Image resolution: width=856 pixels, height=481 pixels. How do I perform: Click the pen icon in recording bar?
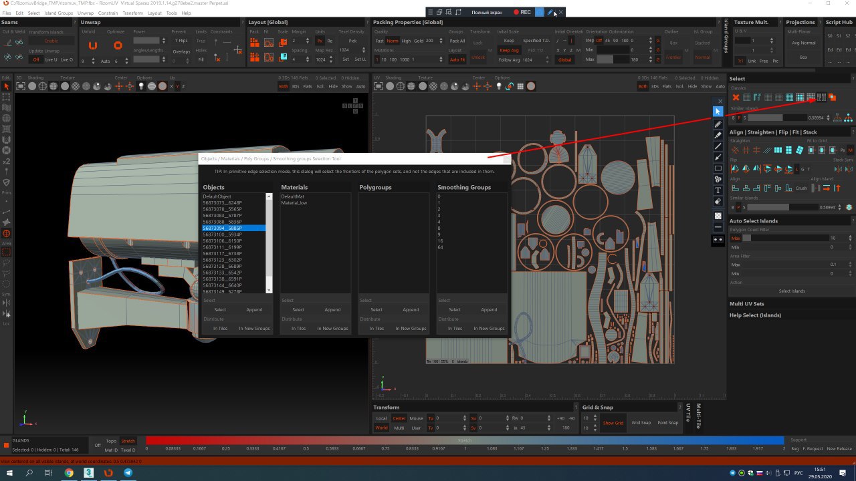550,12
